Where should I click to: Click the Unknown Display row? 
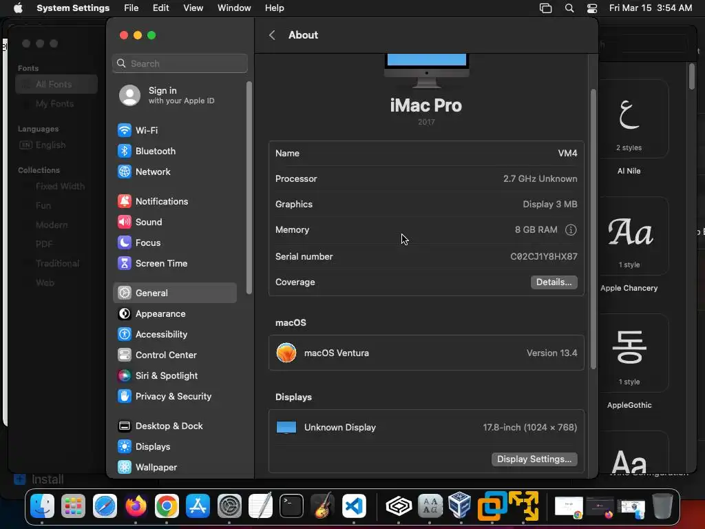pos(426,427)
